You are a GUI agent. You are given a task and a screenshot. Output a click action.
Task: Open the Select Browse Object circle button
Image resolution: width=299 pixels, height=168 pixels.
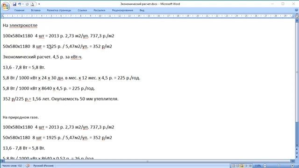pos(297,153)
